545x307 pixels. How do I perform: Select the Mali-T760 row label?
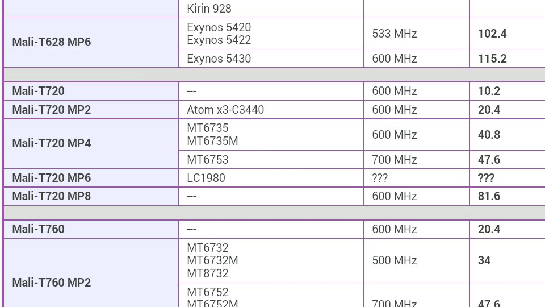38,229
